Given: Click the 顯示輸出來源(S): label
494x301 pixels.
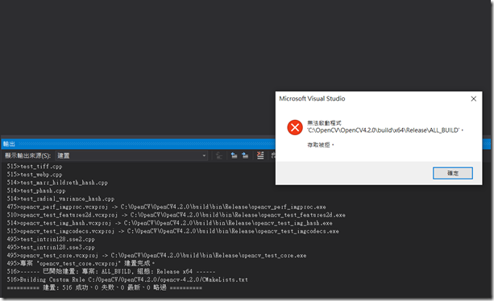Looking at the screenshot, I should (x=27, y=155).
